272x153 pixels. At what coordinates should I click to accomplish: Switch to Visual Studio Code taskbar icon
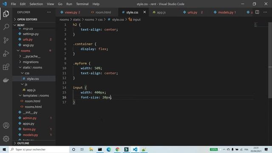coord(135,149)
